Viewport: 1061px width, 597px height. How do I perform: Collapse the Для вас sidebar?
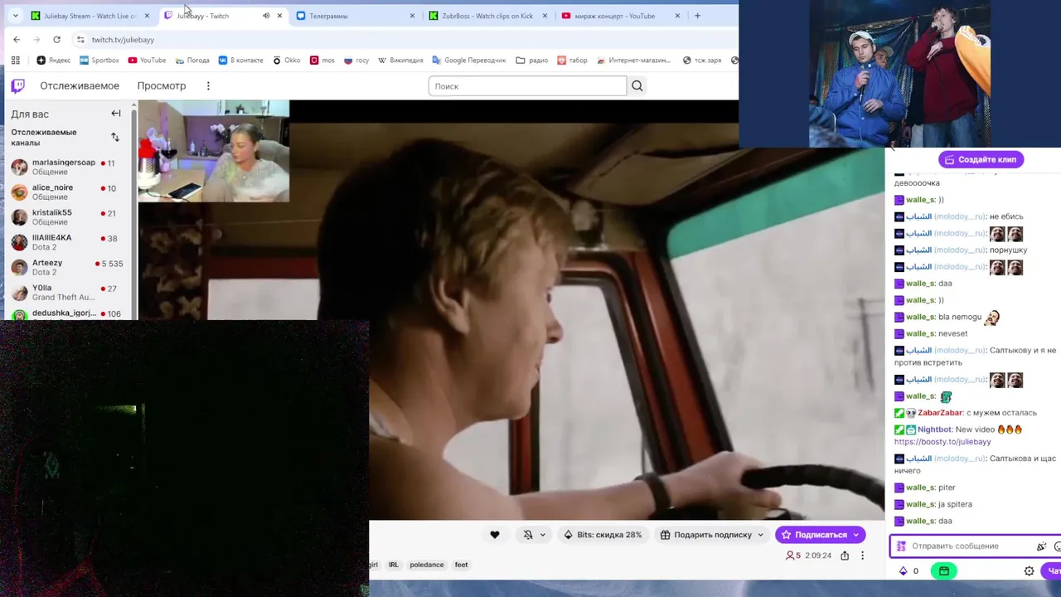point(116,114)
